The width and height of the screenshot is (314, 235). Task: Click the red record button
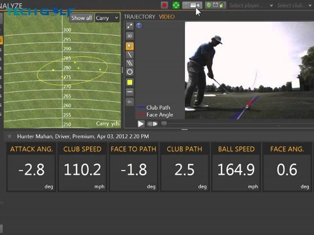164,5
